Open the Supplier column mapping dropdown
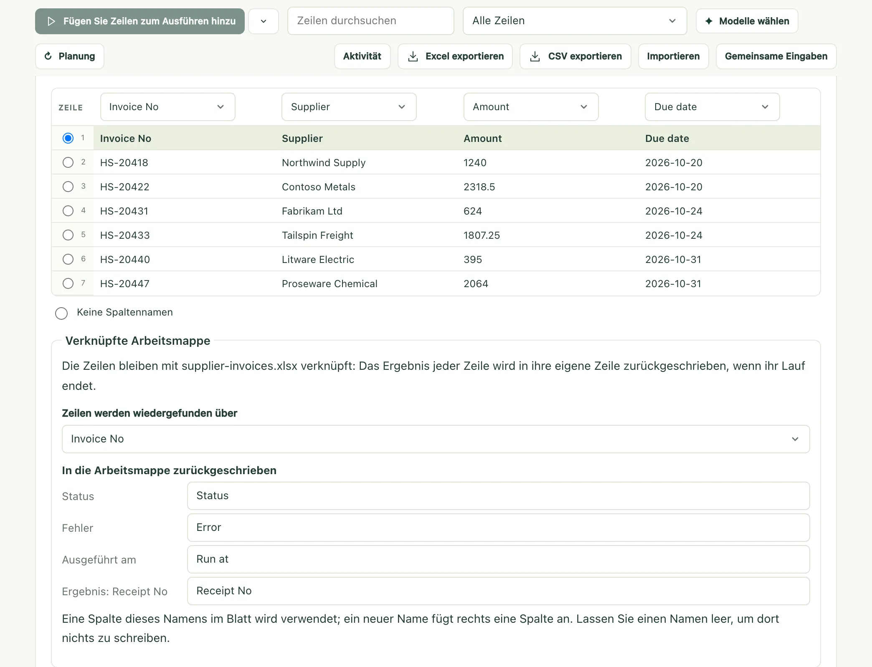872x667 pixels. (x=349, y=107)
